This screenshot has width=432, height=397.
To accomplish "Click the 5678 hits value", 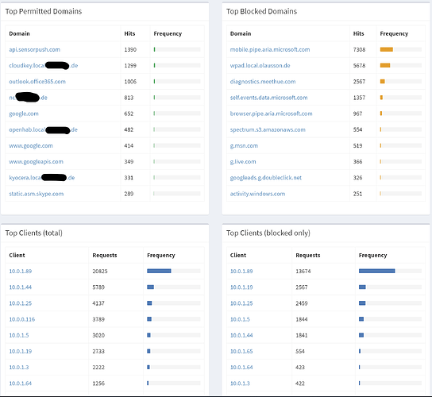I will [359, 66].
